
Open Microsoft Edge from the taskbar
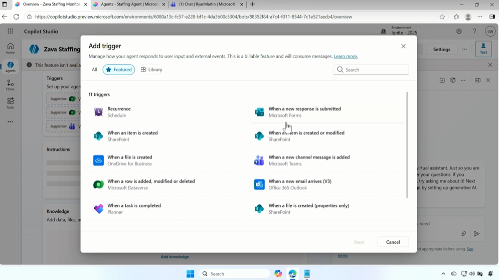(x=292, y=273)
